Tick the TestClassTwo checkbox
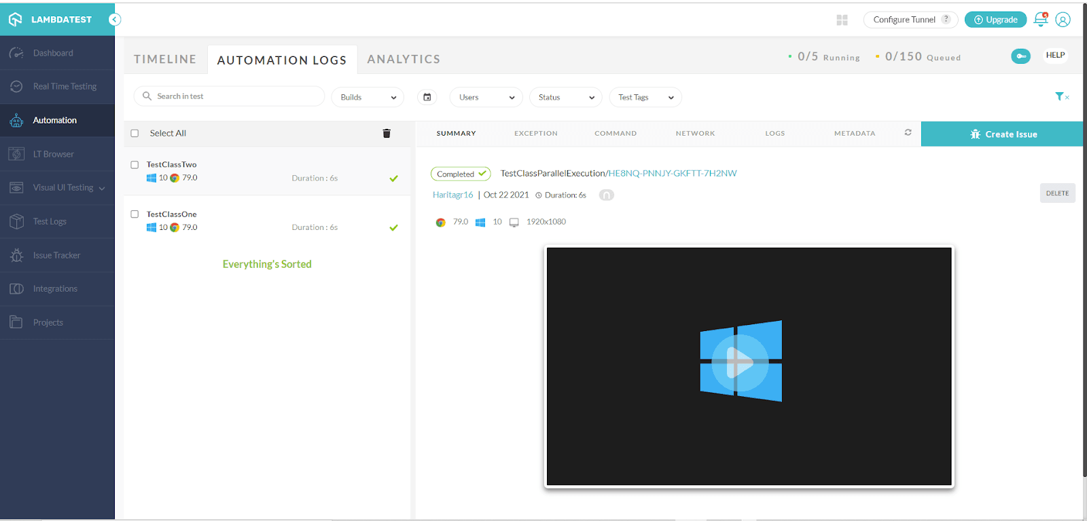Image resolution: width=1087 pixels, height=521 pixels. click(135, 165)
